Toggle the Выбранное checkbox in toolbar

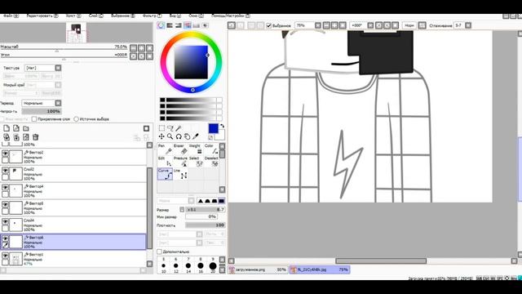(269, 25)
